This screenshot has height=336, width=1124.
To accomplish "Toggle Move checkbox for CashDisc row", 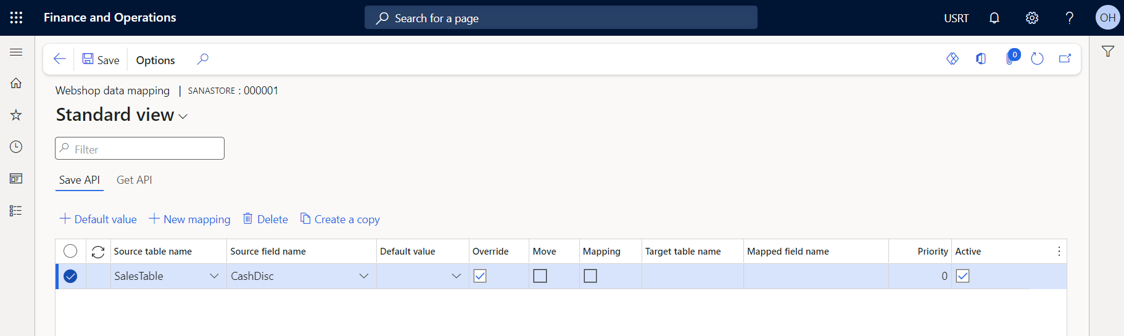I will tap(540, 276).
